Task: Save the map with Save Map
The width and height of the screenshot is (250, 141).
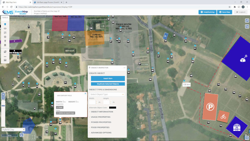Action: point(224,12)
